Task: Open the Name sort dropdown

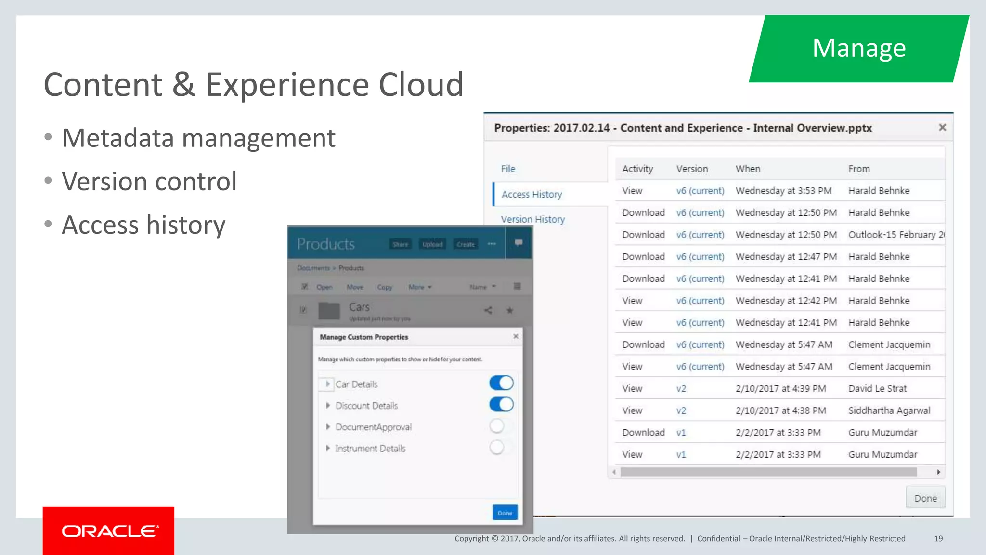Action: (482, 287)
